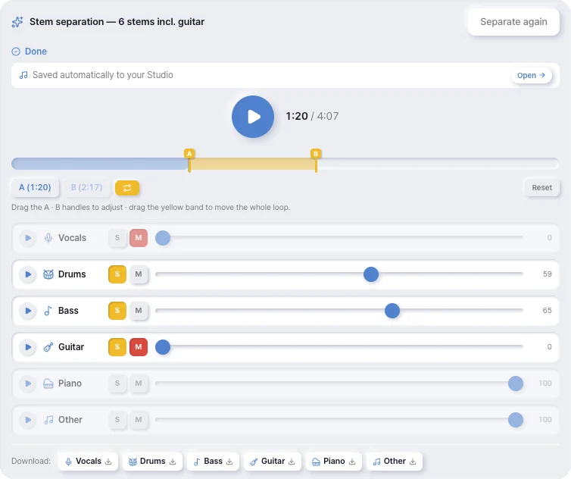571x479 pixels.
Task: Preview the Piano stem alone
Action: (28, 384)
